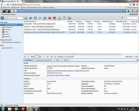The image size is (139, 111).
Task: Open the DSM widgets panel icon
Action: click(137, 11)
